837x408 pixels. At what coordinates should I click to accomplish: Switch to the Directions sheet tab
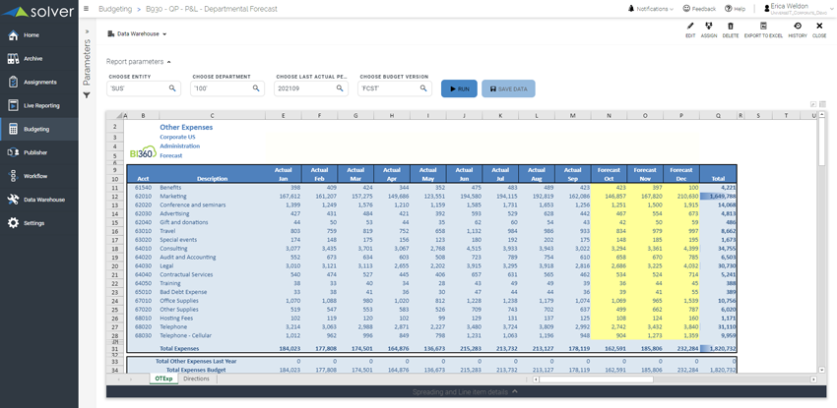(x=196, y=379)
